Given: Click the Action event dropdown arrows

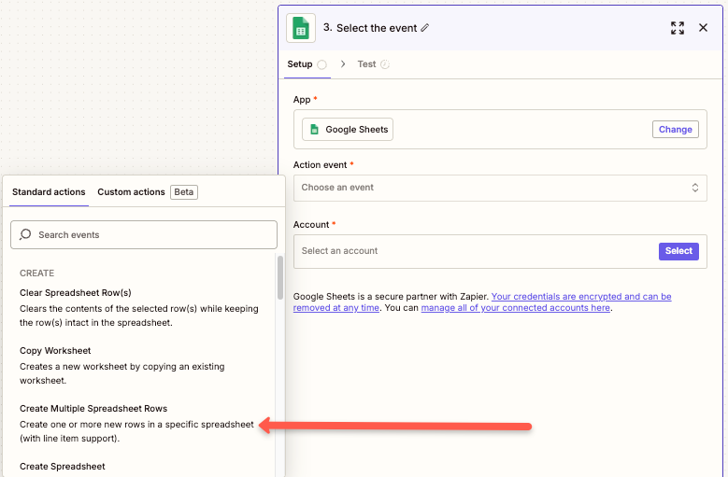Looking at the screenshot, I should click(694, 188).
